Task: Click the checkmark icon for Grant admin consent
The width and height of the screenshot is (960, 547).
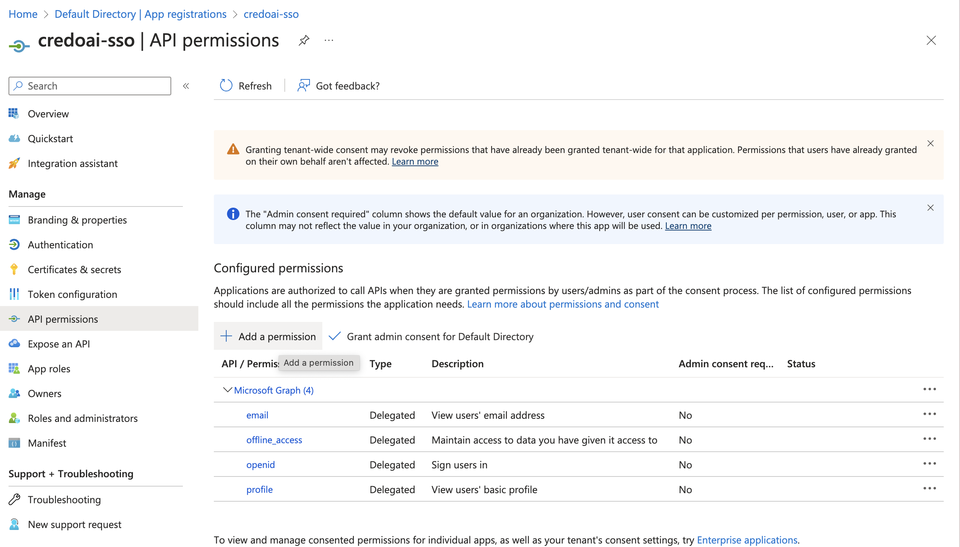Action: [x=335, y=336]
